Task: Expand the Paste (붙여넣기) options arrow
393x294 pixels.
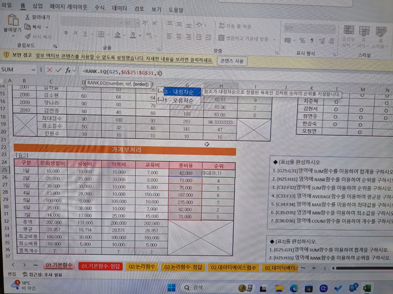Action: click(13, 36)
